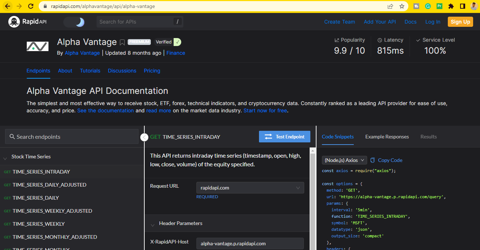The height and width of the screenshot is (250, 480).
Task: Open the site info padlock icon
Action: (x=45, y=6)
